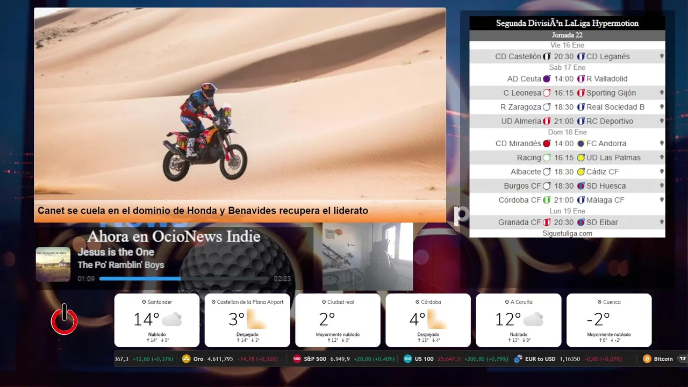Screen dimensions: 688x387
Task: Click the SD Eibar team badge
Action: [x=581, y=223]
